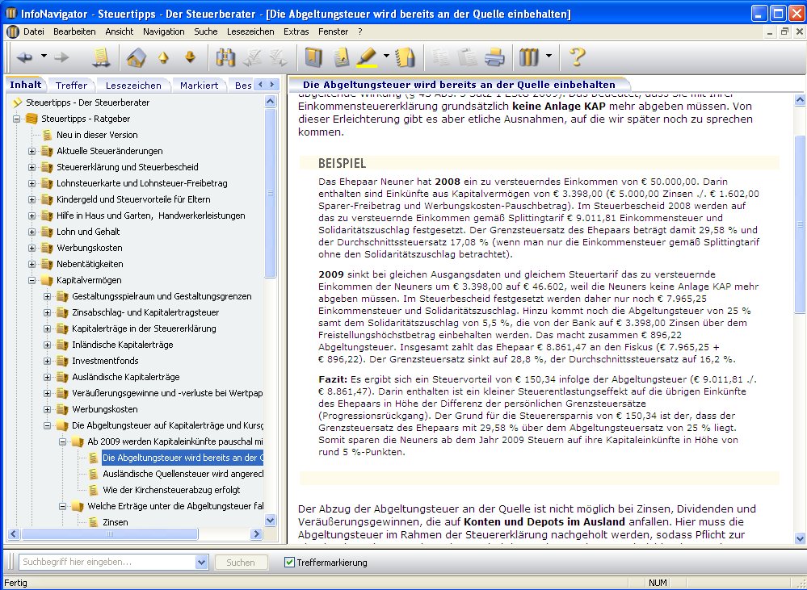This screenshot has width=807, height=590.
Task: Open 'Ausländische Quellensteuer wird angerechnet' entry
Action: pos(183,474)
